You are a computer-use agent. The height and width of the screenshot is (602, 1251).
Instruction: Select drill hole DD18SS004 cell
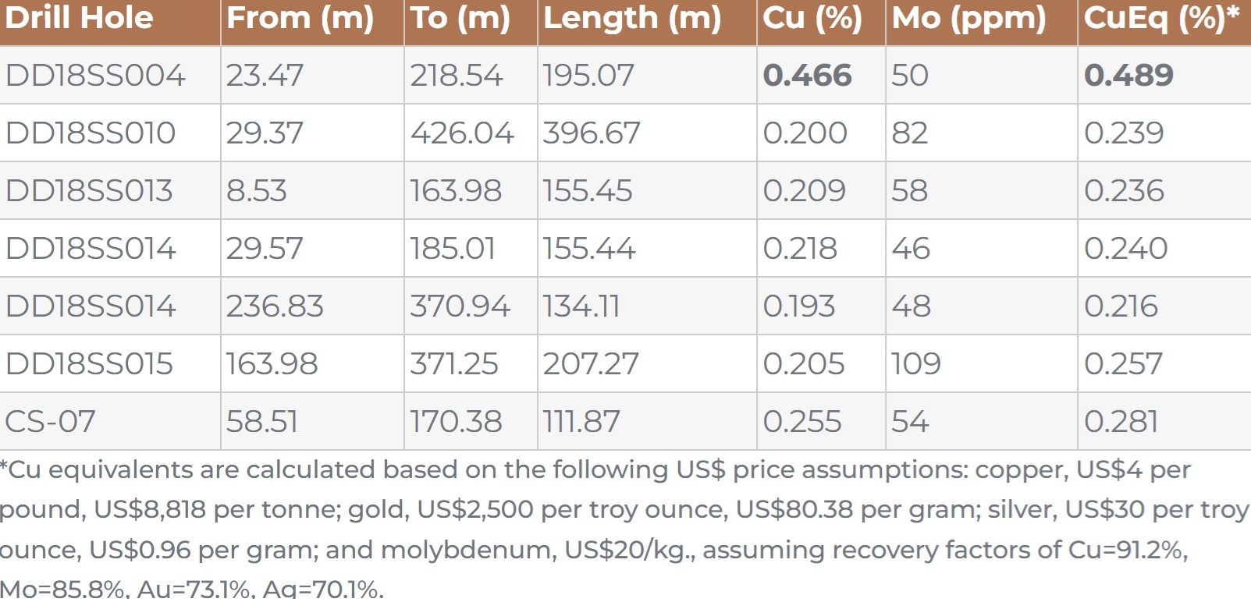click(x=95, y=76)
